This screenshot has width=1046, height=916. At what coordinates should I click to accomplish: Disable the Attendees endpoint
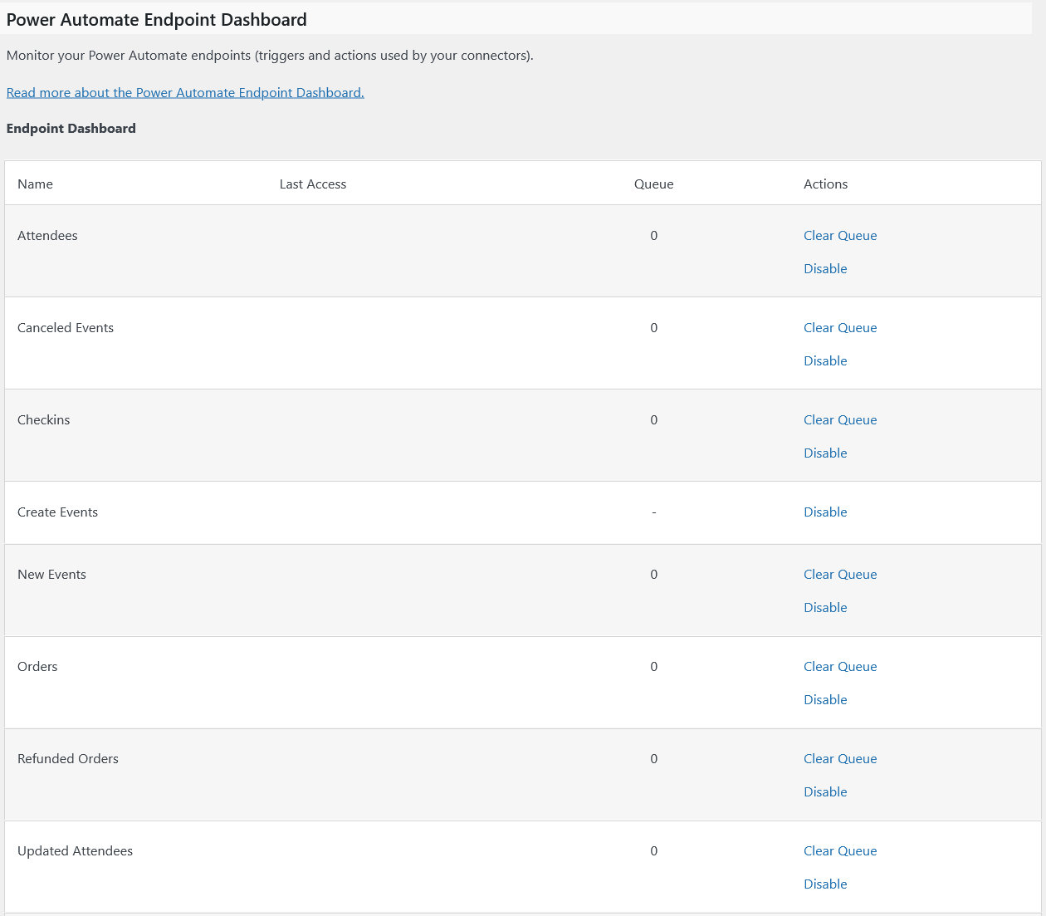pos(824,268)
